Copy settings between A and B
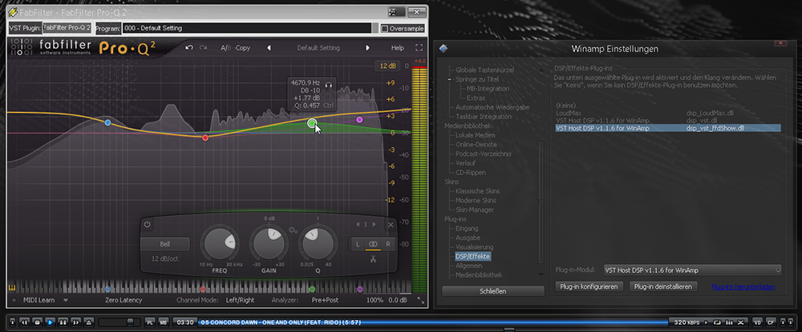Viewport: 802px width, 332px height. 243,48
